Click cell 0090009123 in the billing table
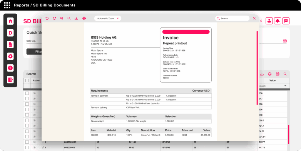This screenshot has width=301, height=151. [x=70, y=142]
